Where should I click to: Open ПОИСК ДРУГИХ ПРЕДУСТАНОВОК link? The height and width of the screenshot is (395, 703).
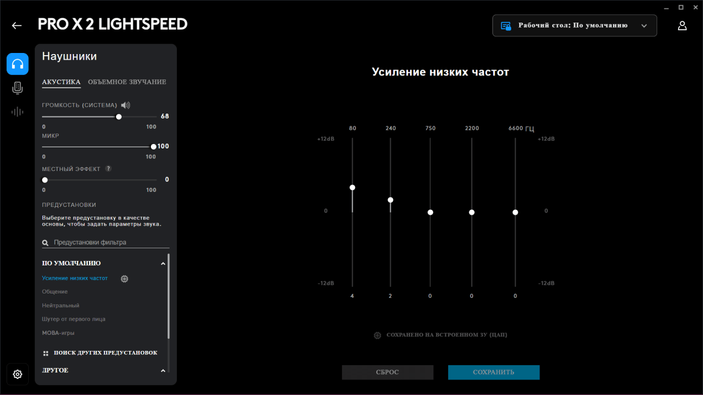pyautogui.click(x=105, y=353)
